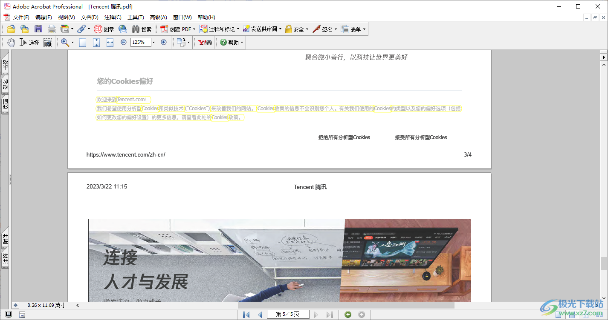Click the Yahoo search toolbar icon
608x320 pixels.
[205, 42]
